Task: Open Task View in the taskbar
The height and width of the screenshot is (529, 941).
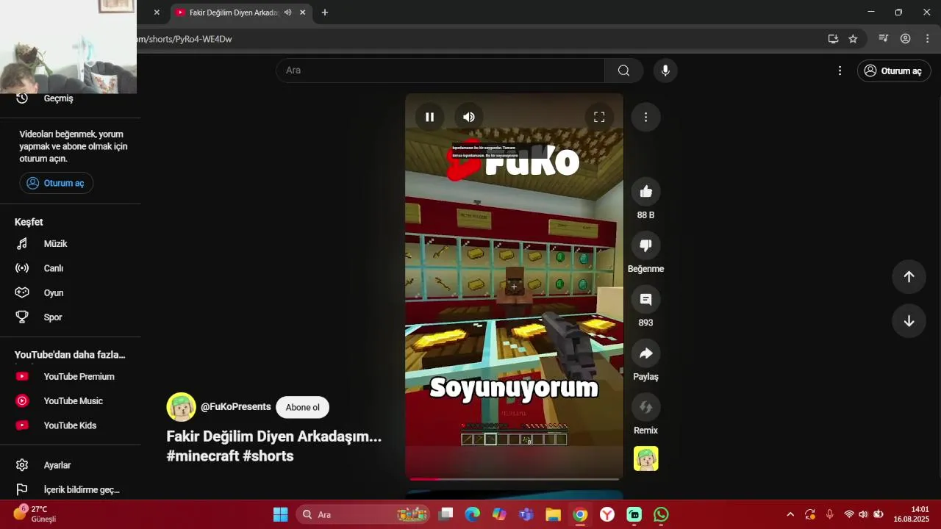Action: coord(446,514)
